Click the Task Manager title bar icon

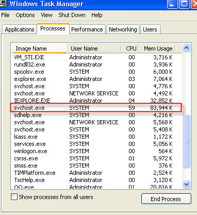tap(3, 4)
